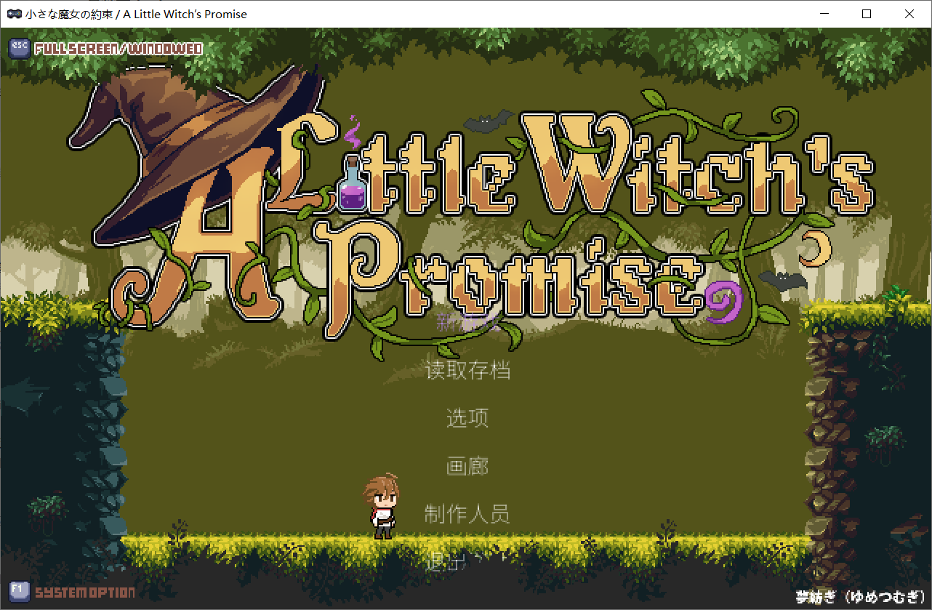The image size is (932, 610).
Task: Select 退出 to quit the game
Action: pos(467,561)
